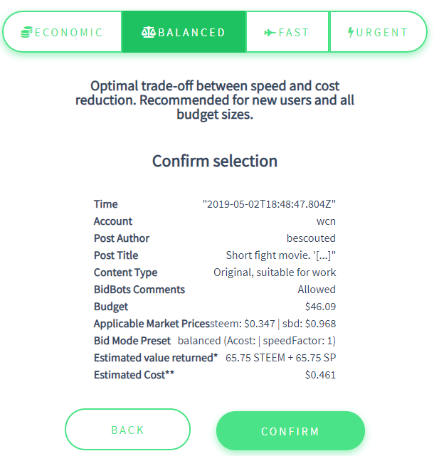This screenshot has height=456, width=434.
Task: Go back with the Back button
Action: [127, 430]
